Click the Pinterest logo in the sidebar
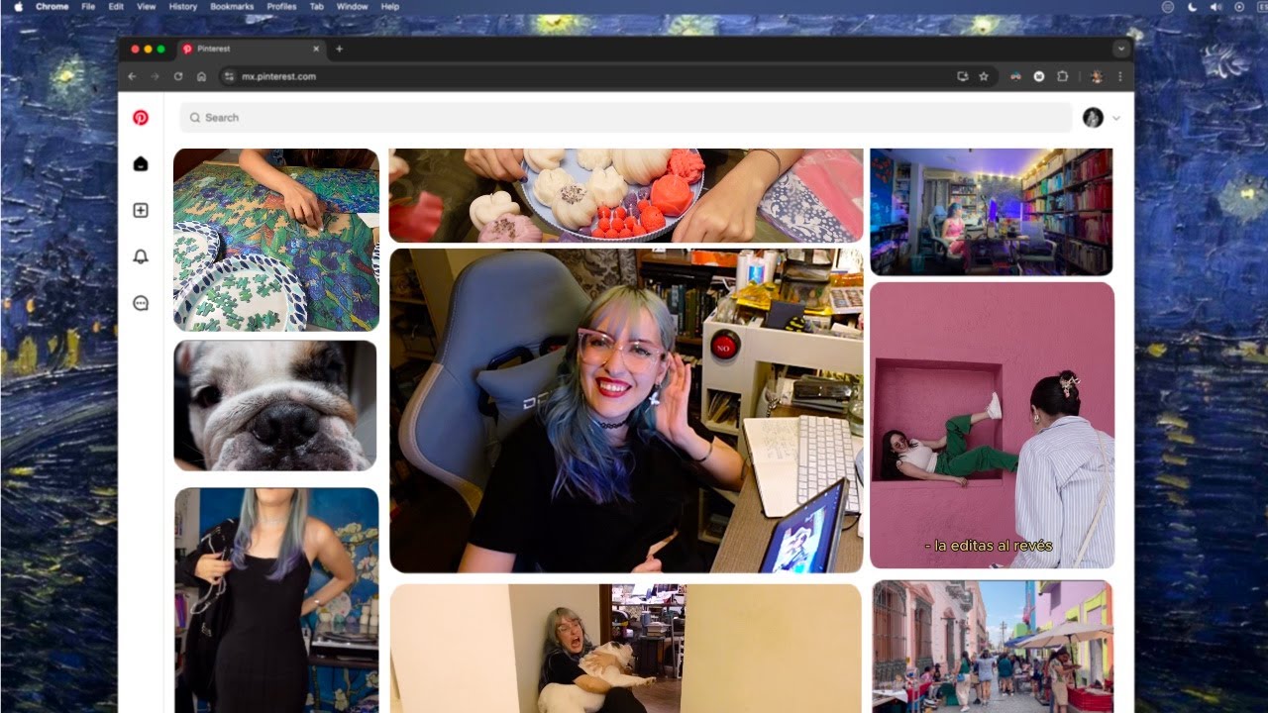Viewport: 1268px width, 713px height. (141, 117)
